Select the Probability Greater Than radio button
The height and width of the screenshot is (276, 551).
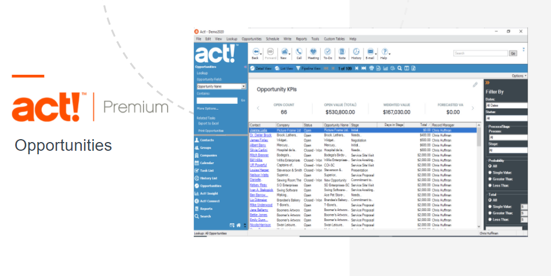click(490, 179)
